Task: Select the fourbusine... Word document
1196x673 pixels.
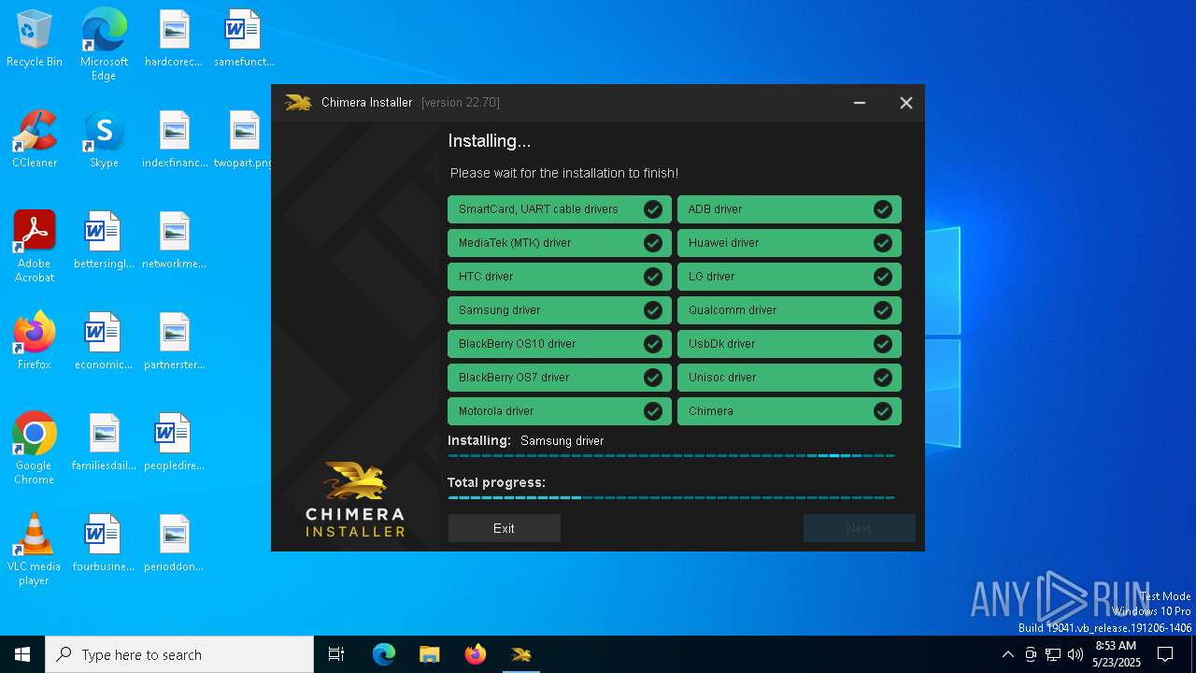Action: 104,543
